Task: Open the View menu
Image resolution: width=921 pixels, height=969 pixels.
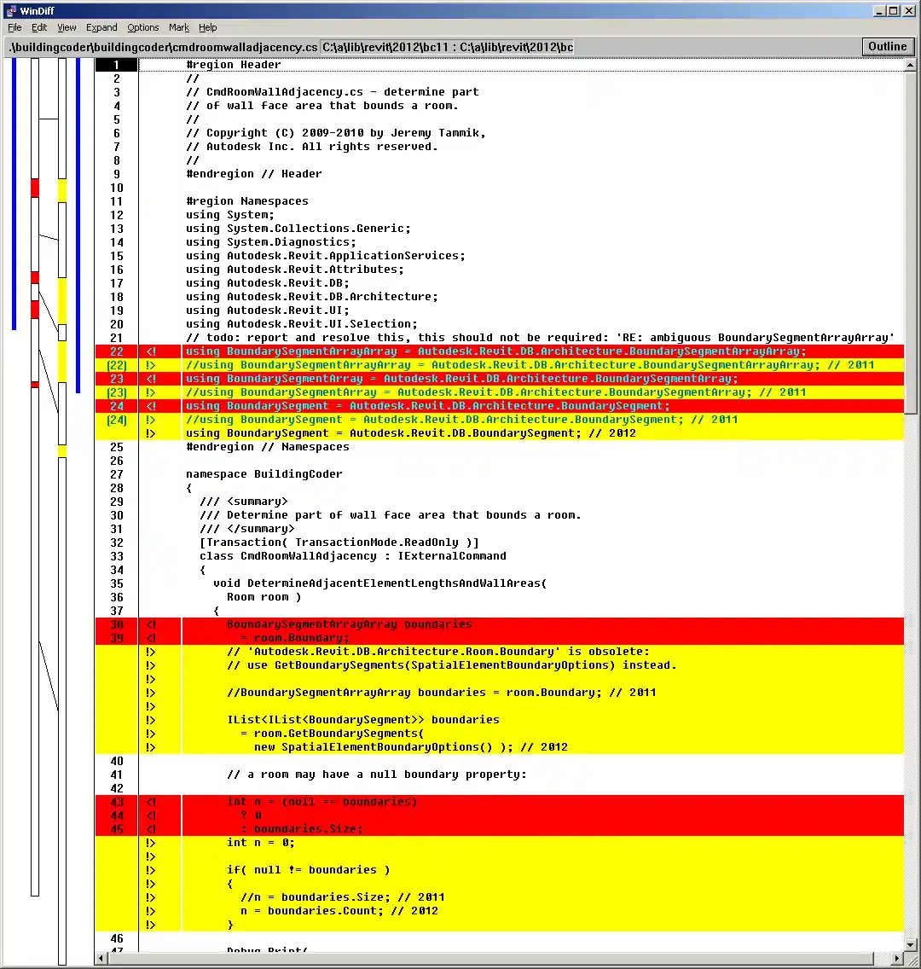Action: 66,27
